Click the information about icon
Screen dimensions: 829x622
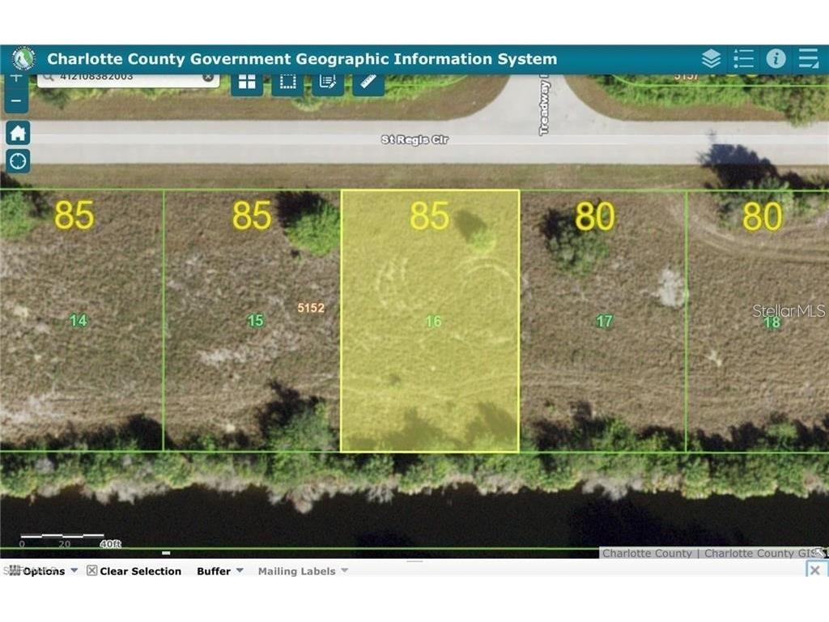click(776, 58)
